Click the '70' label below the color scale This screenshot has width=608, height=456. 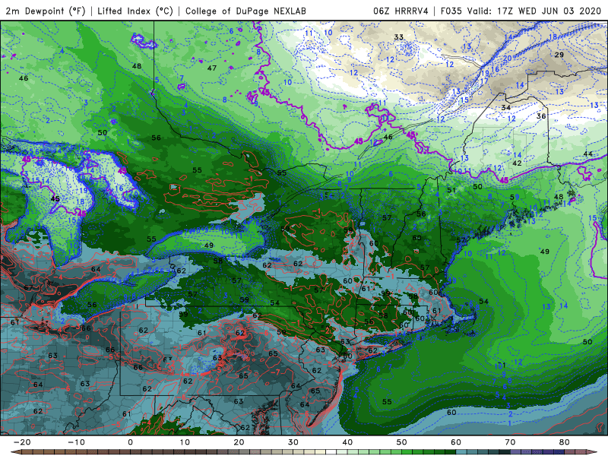(510, 442)
